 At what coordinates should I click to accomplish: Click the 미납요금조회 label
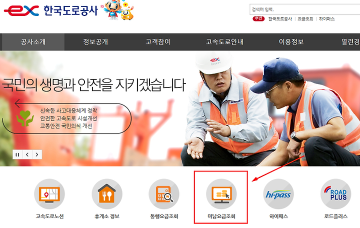[221, 216]
